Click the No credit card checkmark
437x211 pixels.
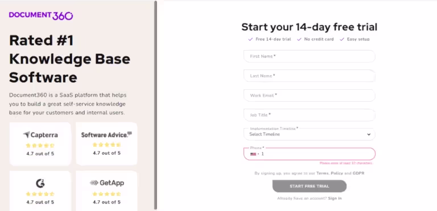(299, 39)
